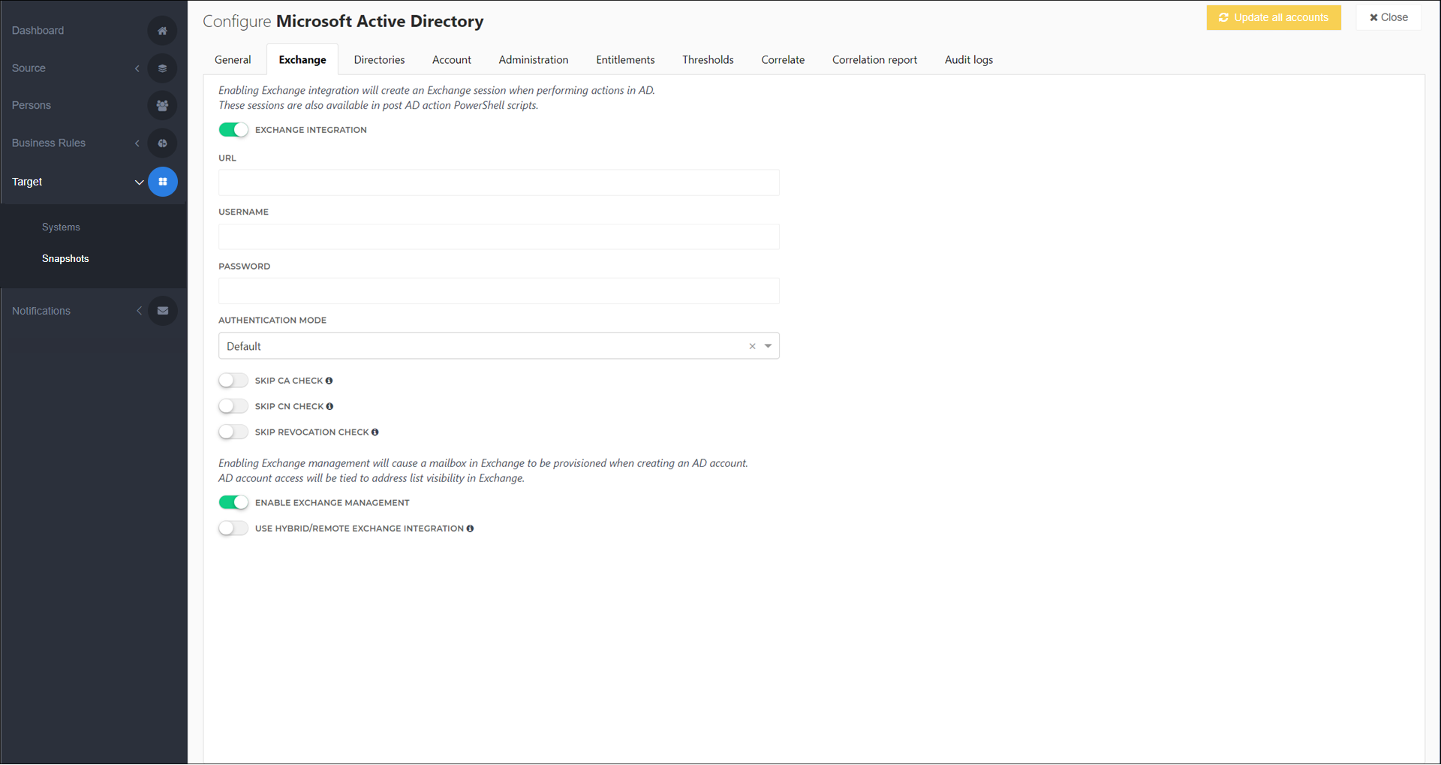Click into the URL field
The image size is (1441, 765).
pos(499,182)
